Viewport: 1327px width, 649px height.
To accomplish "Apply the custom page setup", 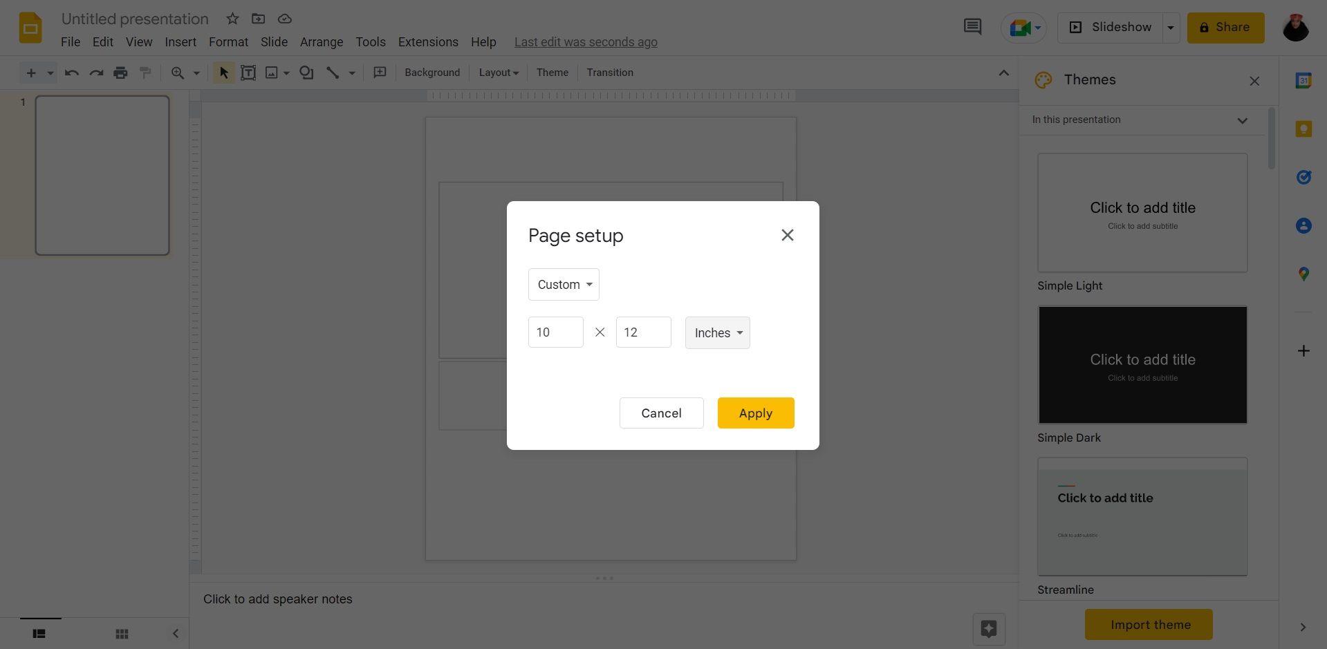I will click(x=755, y=413).
